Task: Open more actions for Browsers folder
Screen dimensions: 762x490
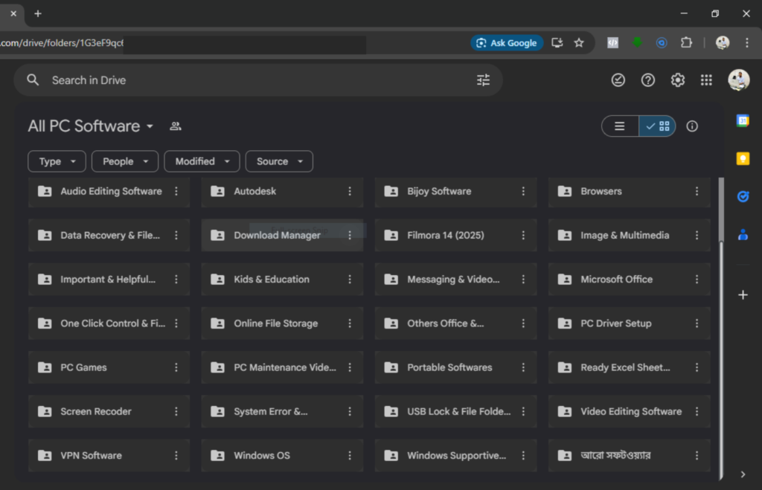Action: click(697, 191)
